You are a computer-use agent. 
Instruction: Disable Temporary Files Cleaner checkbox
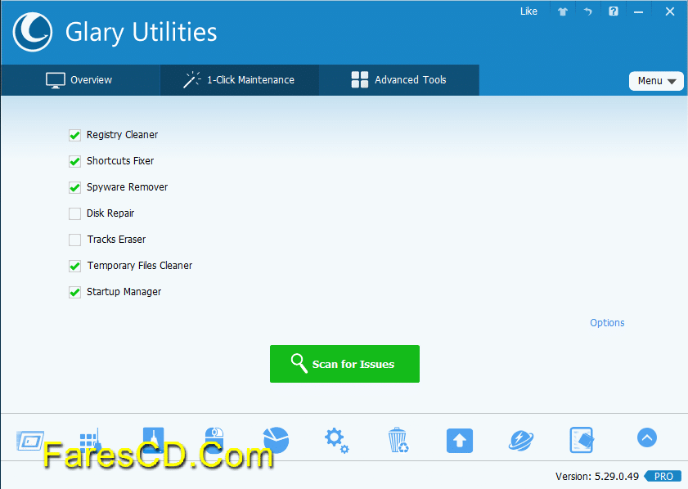click(75, 267)
